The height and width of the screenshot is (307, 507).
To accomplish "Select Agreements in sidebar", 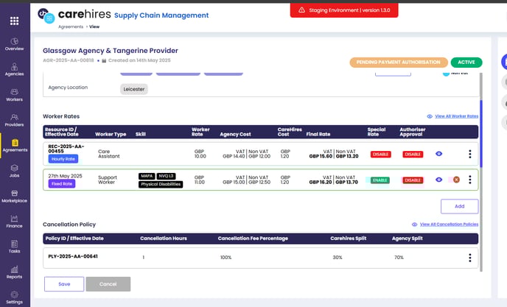I will [15, 146].
